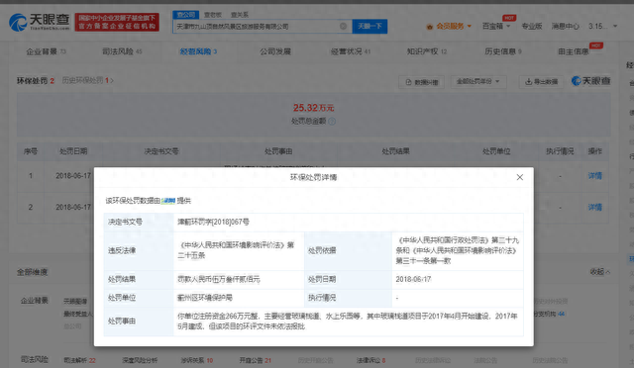The height and width of the screenshot is (368, 634).
Task: Click the HOT badge above 百宝箱
Action: click(509, 18)
